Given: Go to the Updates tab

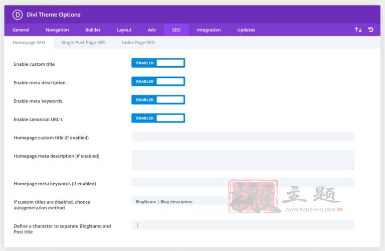Looking at the screenshot, I should [246, 30].
